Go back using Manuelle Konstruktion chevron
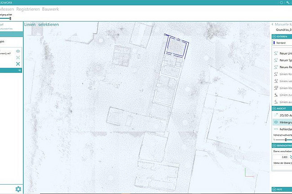292x194 pixels. [x=272, y=24]
